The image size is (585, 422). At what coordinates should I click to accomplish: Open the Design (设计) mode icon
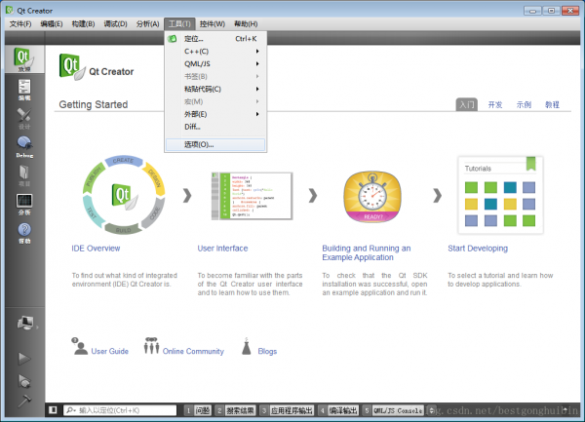coord(24,118)
